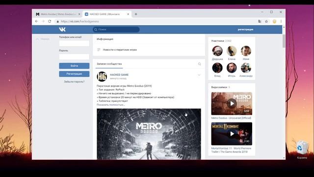The width and height of the screenshot is (314, 177).
Task: Click the page vertical scrollbar thumb
Action: coord(284,41)
